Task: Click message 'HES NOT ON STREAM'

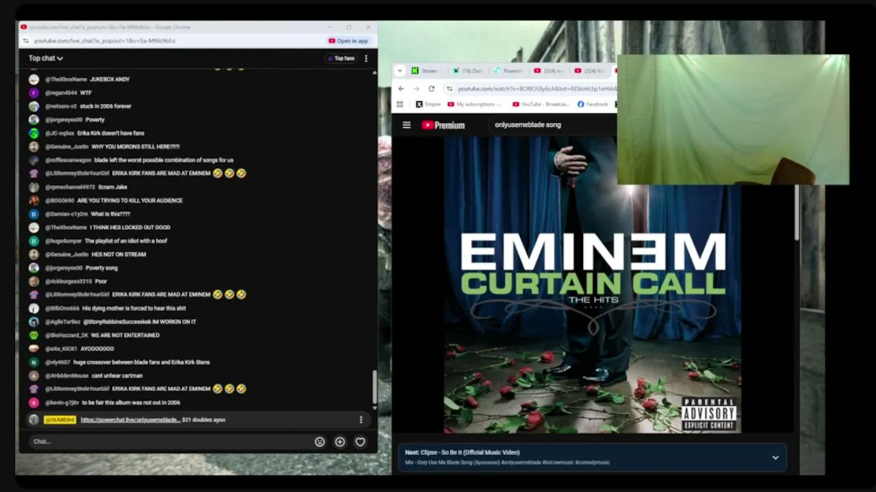Action: click(118, 254)
